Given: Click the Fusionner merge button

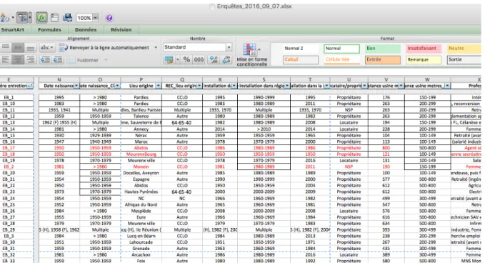Looking at the screenshot, I should coord(84,60).
